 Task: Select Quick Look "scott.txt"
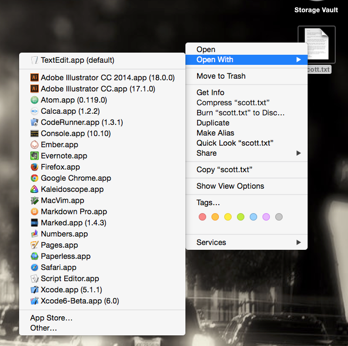[247, 143]
